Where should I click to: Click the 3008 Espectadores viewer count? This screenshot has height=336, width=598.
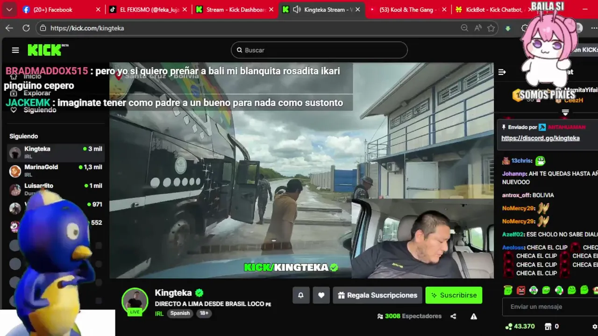(409, 316)
